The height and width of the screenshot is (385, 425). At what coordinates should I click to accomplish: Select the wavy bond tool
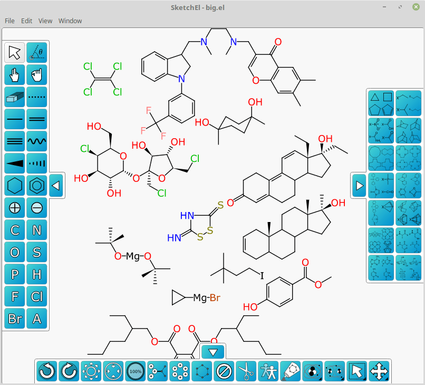(x=37, y=141)
